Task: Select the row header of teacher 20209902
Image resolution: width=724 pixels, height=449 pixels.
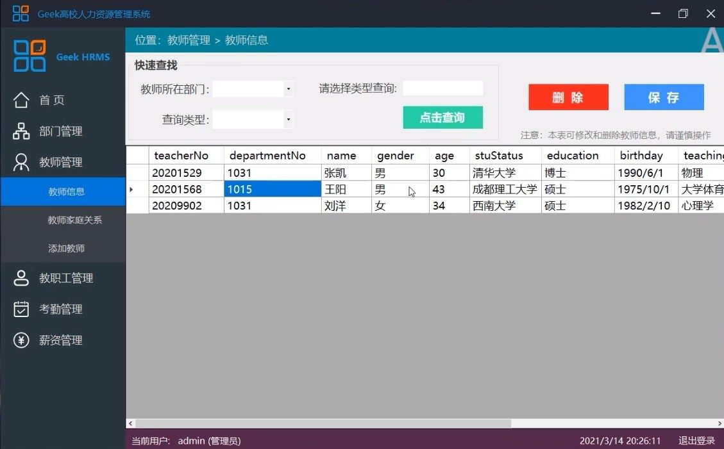Action: coord(138,206)
